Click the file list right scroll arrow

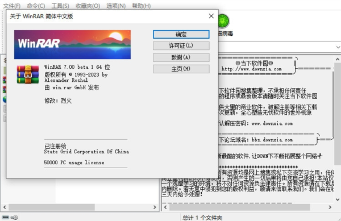155,207
